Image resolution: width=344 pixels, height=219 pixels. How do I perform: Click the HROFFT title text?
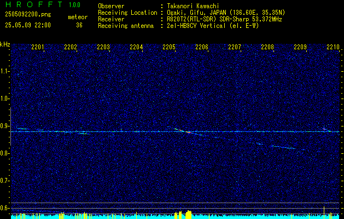point(34,4)
